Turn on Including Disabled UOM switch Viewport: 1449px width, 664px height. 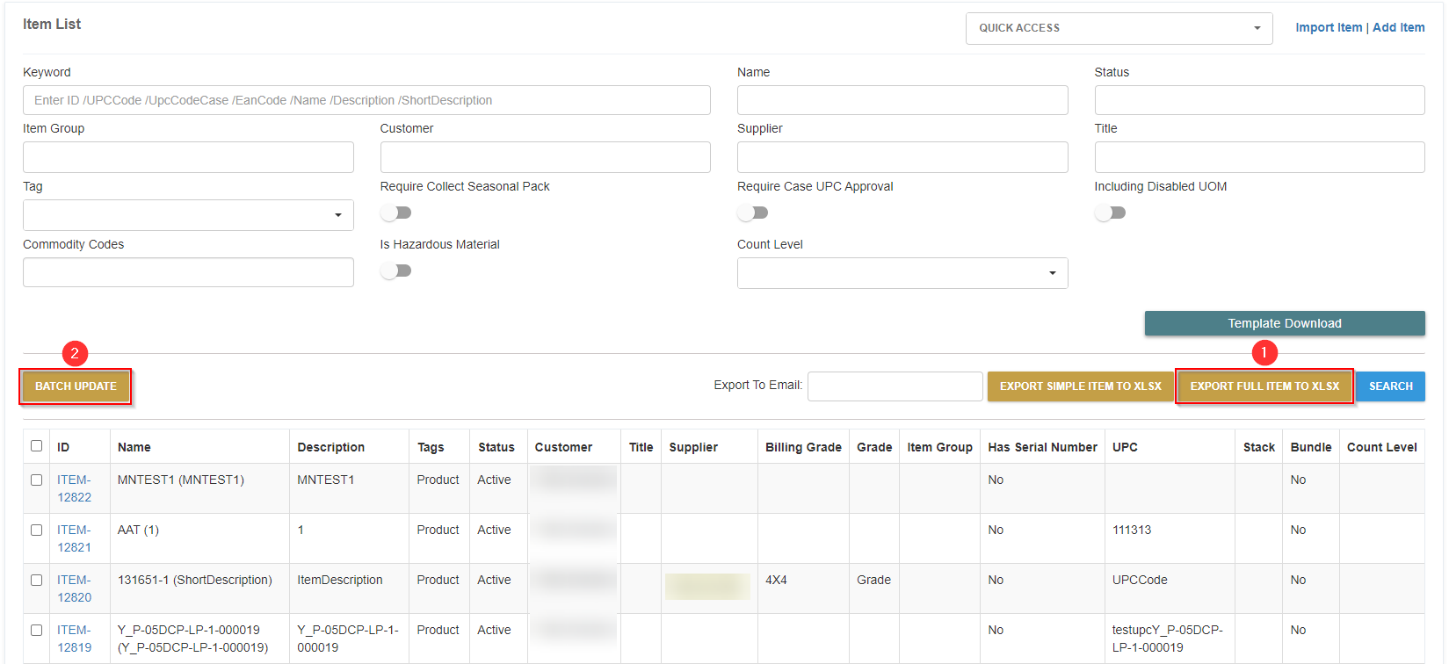1110,213
